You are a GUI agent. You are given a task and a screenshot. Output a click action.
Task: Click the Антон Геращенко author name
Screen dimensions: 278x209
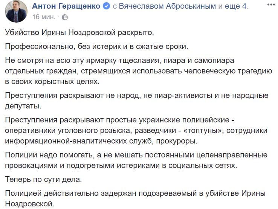click(x=66, y=6)
